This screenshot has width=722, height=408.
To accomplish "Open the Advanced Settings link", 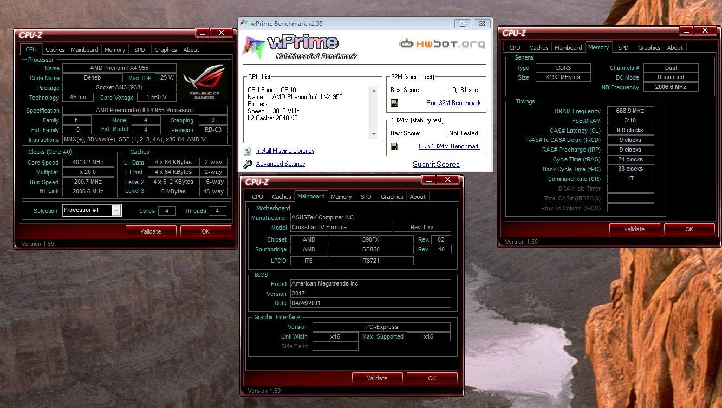I will click(281, 164).
